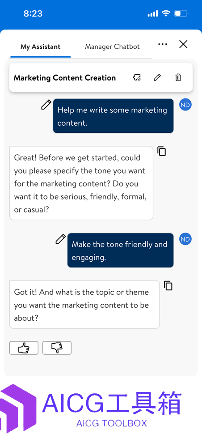Click the puzzle-piece icon in conversation header
This screenshot has height=438, width=202.
tap(137, 77)
